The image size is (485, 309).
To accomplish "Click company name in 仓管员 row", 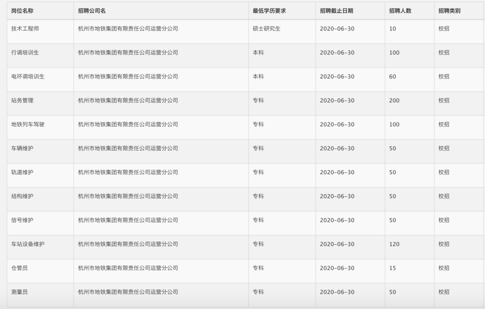I will 128,268.
